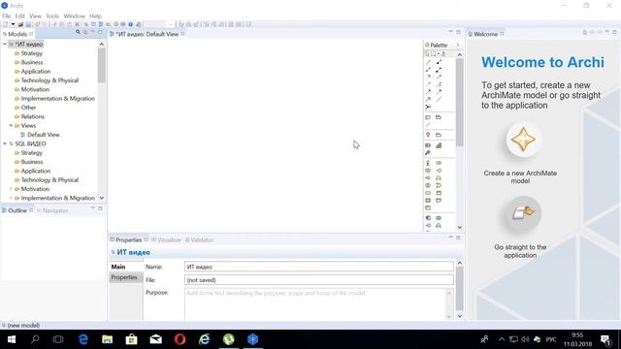The image size is (621, 349).
Task: Collapse the Palette with its arrow
Action: pyautogui.click(x=458, y=45)
